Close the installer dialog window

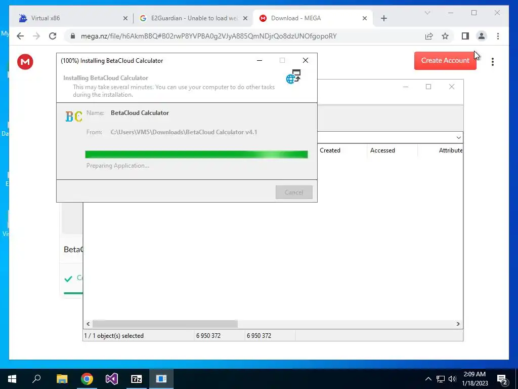pos(305,60)
